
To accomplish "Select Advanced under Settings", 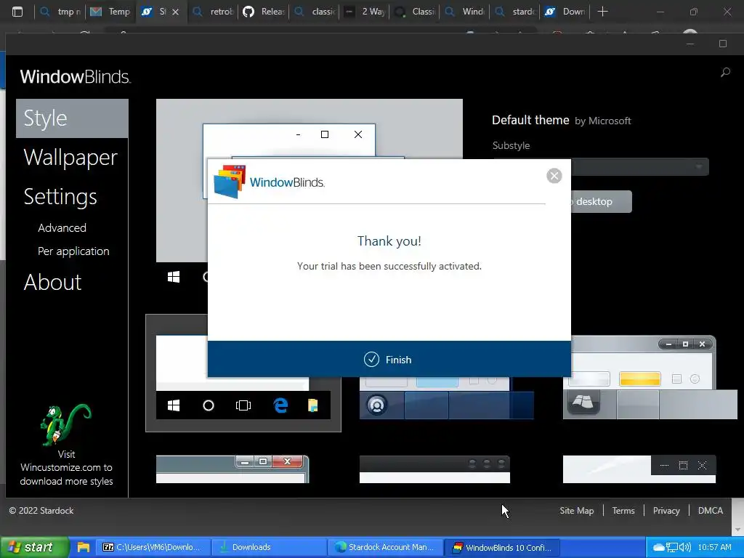I will tap(62, 227).
